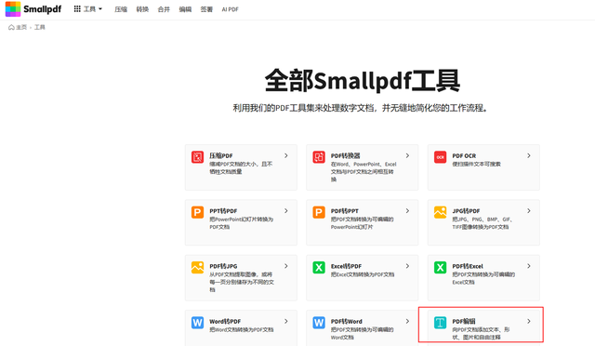Click the blue Word转PDF icon

[197, 323]
